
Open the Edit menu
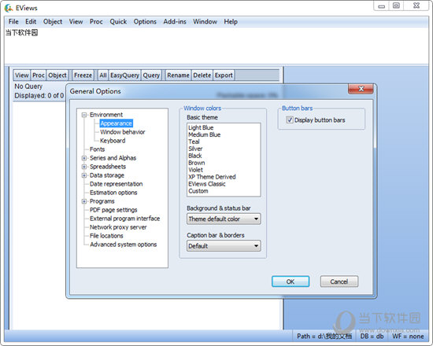point(31,21)
